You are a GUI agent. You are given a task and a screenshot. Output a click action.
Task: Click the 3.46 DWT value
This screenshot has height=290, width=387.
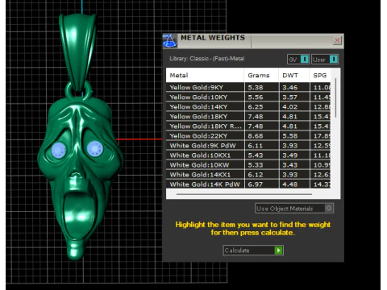point(289,88)
